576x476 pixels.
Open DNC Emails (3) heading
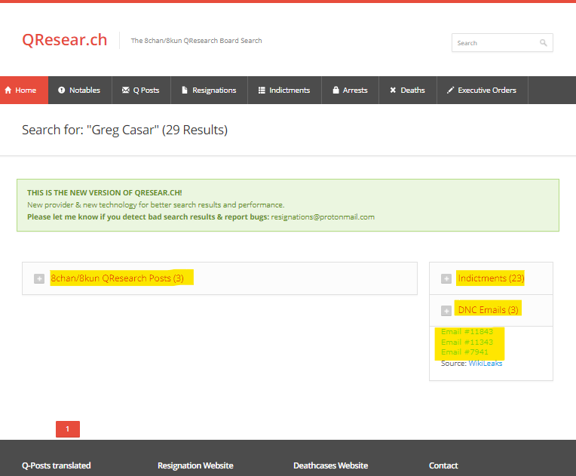(x=489, y=310)
